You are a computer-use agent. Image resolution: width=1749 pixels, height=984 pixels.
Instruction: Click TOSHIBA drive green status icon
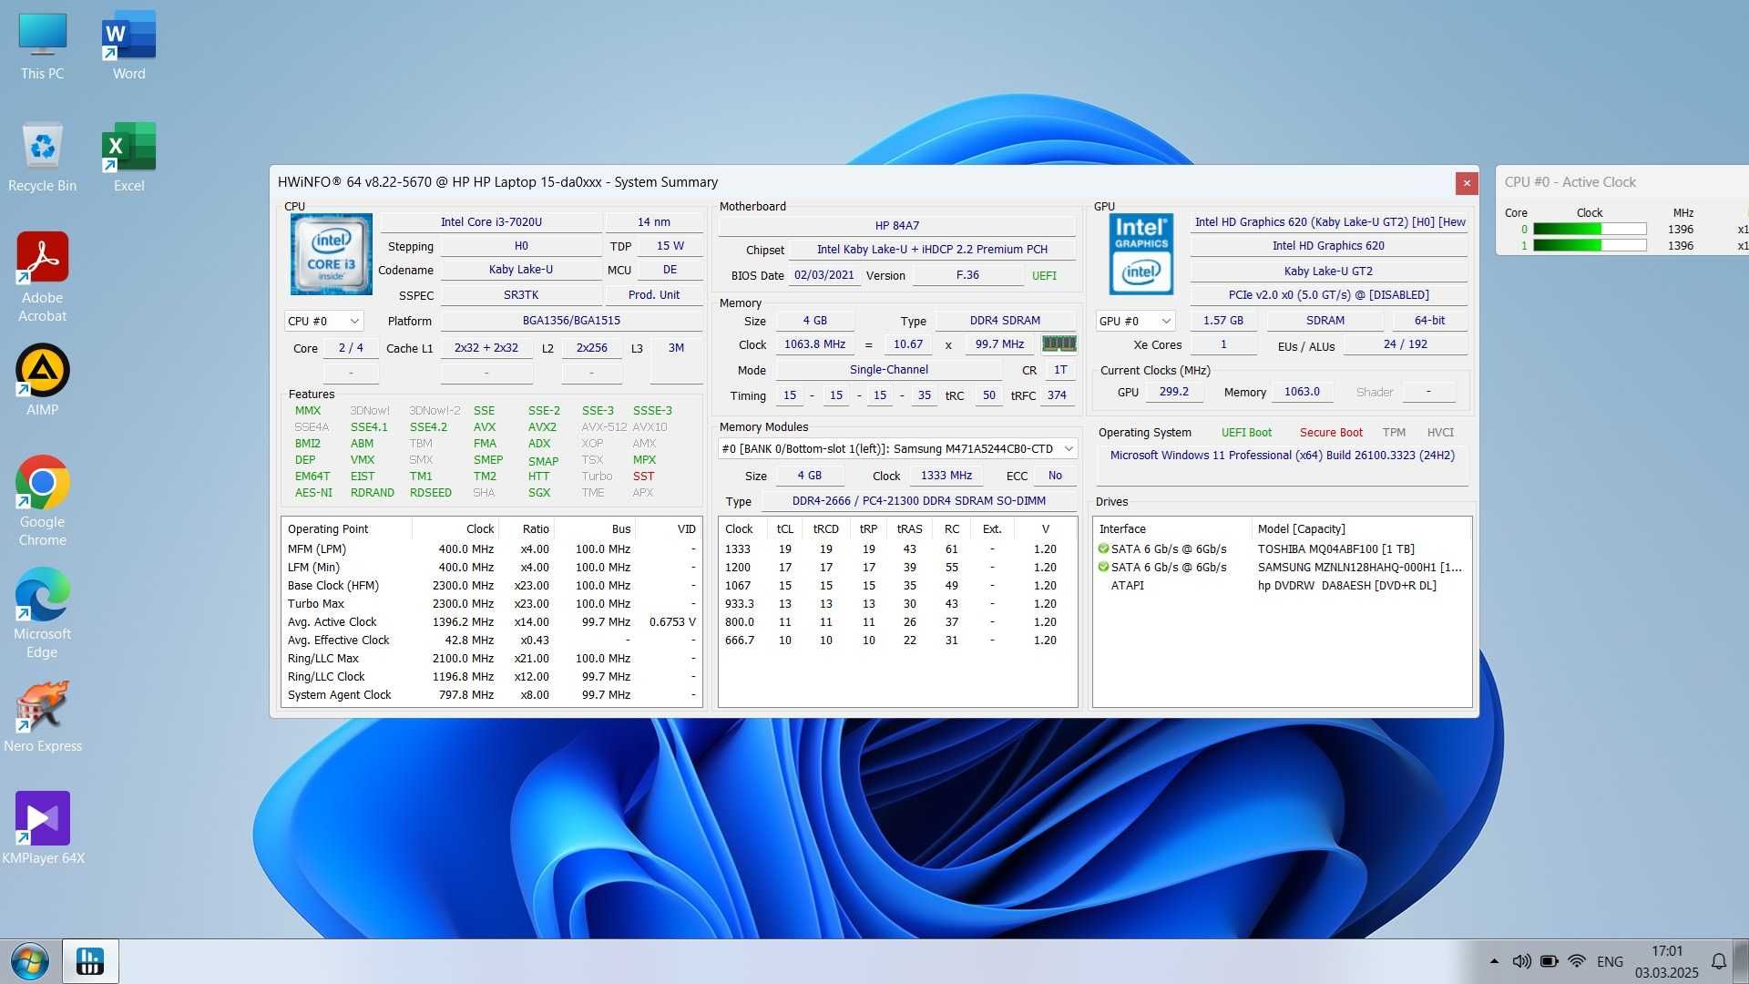click(1103, 548)
